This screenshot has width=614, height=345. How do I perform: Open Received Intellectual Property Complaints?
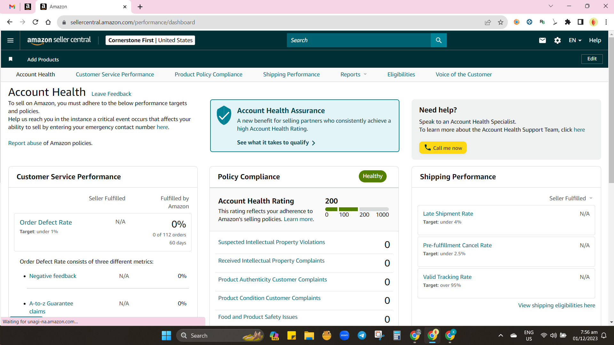tap(271, 261)
